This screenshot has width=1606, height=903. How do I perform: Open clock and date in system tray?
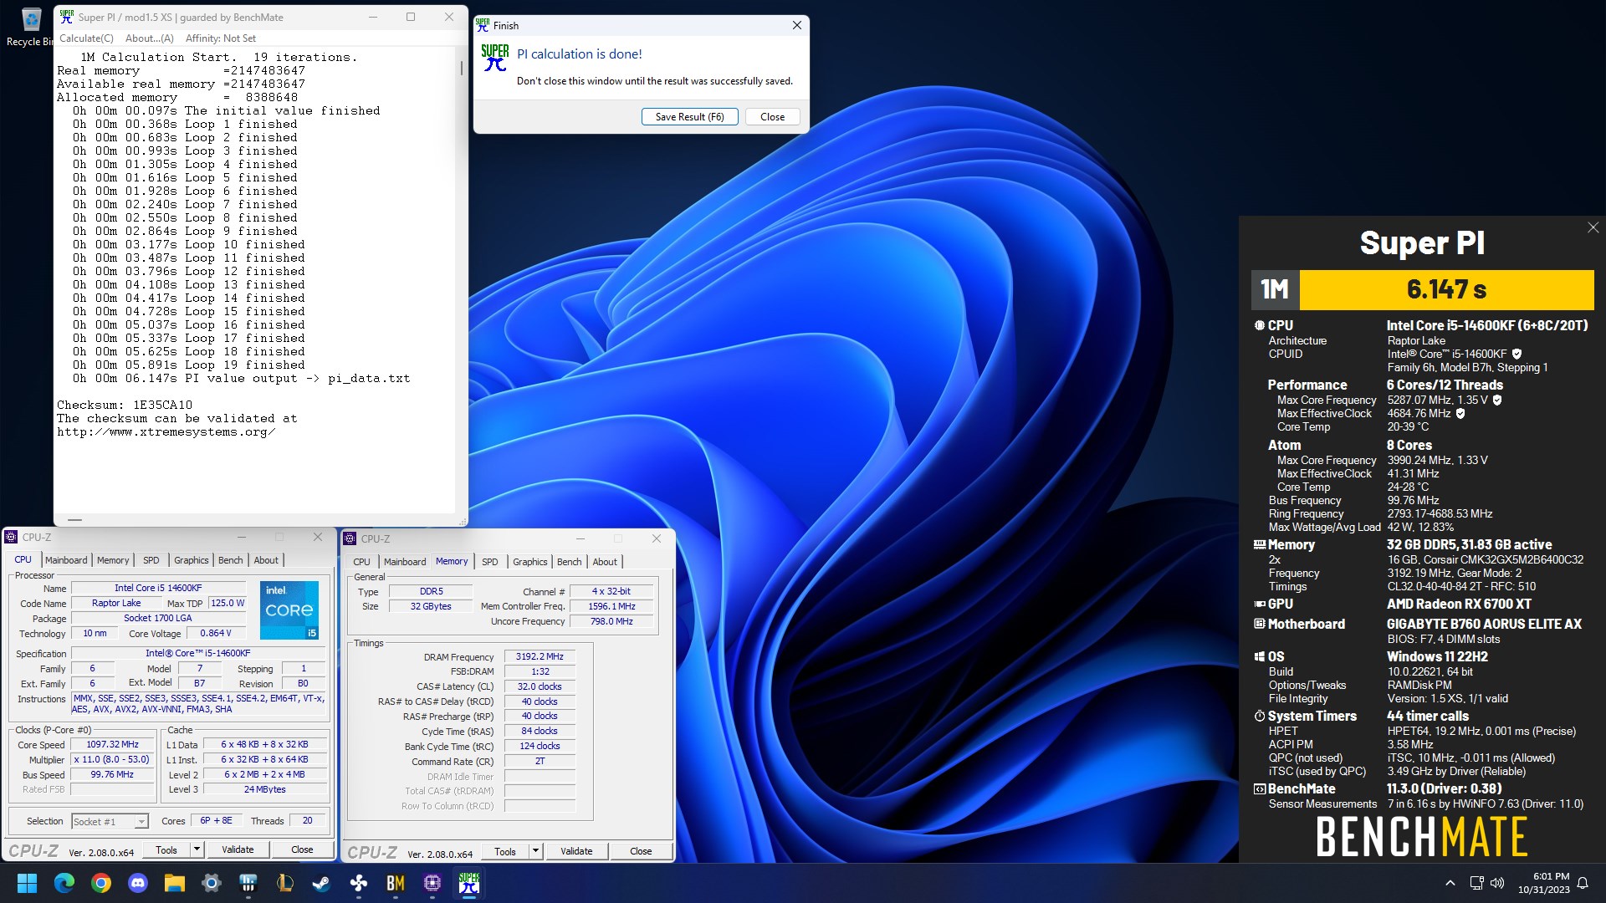coord(1544,883)
